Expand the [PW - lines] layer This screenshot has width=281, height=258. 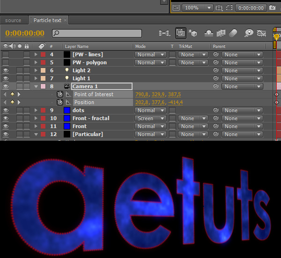36,54
